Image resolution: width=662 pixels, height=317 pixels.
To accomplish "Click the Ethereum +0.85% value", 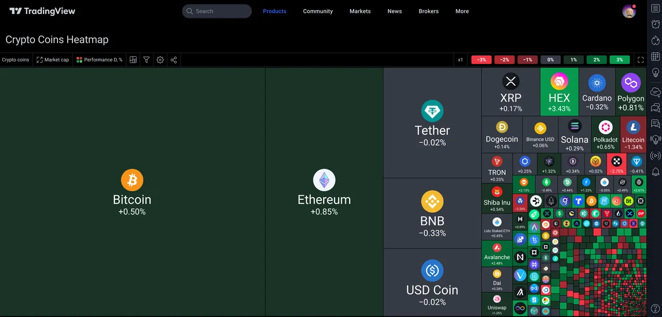I will [x=324, y=212].
